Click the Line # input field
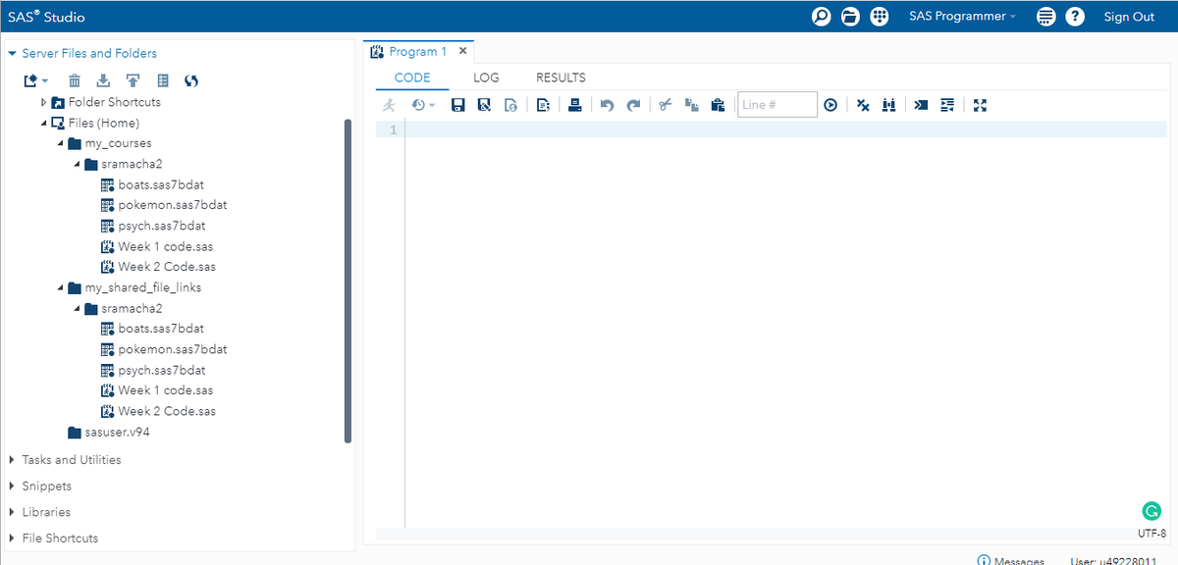The height and width of the screenshot is (565, 1178). 777,105
